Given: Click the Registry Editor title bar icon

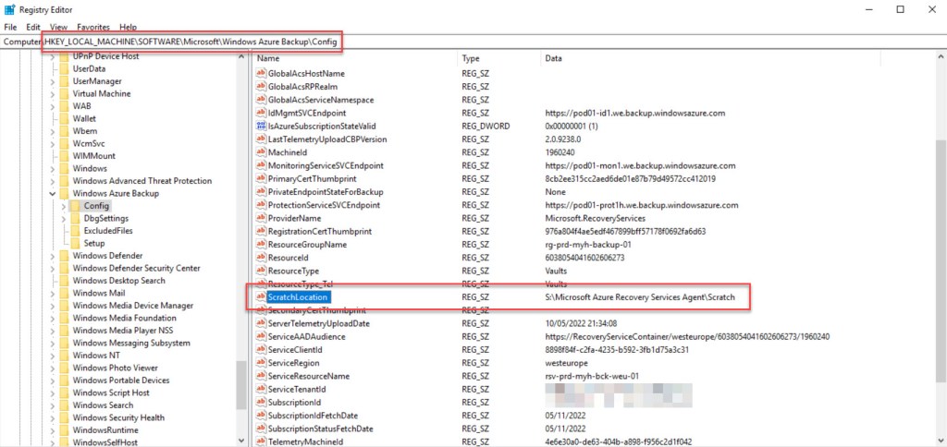Looking at the screenshot, I should pyautogui.click(x=10, y=9).
